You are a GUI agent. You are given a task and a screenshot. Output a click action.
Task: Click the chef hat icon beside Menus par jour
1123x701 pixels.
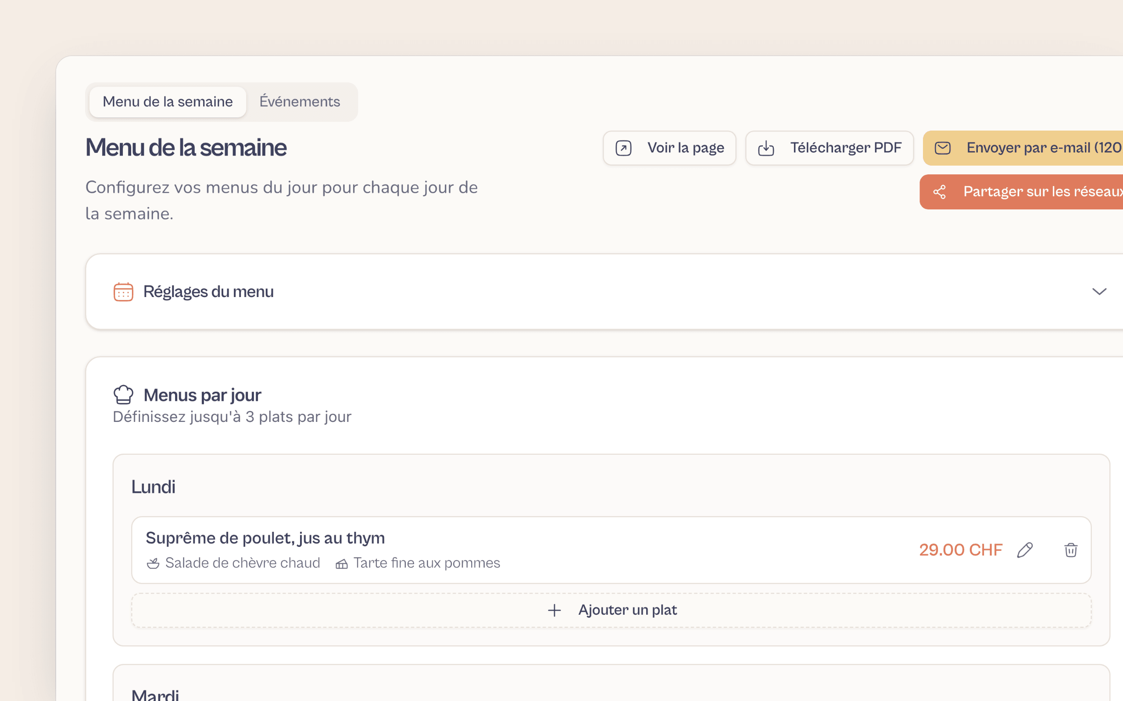pyautogui.click(x=123, y=395)
